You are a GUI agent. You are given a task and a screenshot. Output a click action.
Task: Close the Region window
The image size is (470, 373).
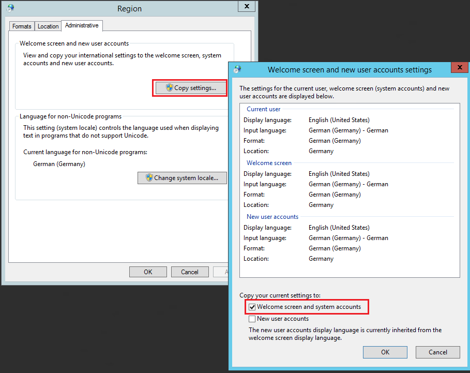coord(246,6)
